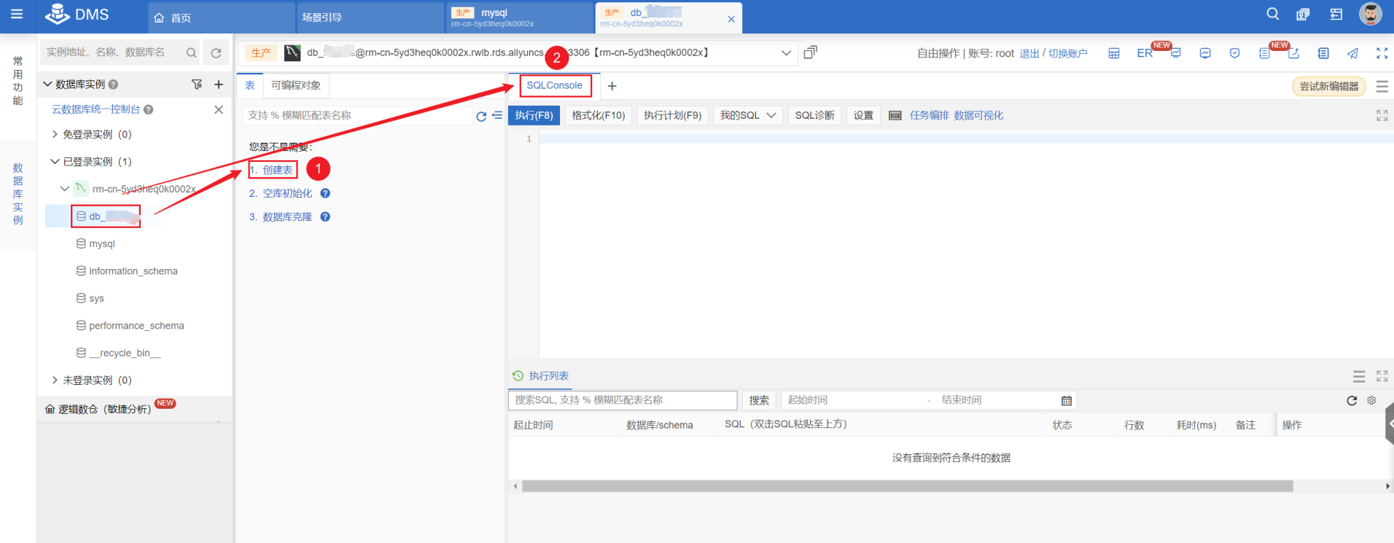Click the help icon beside 空库初始化
Image resolution: width=1394 pixels, height=543 pixels.
(x=325, y=193)
